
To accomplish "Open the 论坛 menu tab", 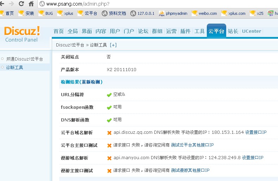I will [143, 31].
